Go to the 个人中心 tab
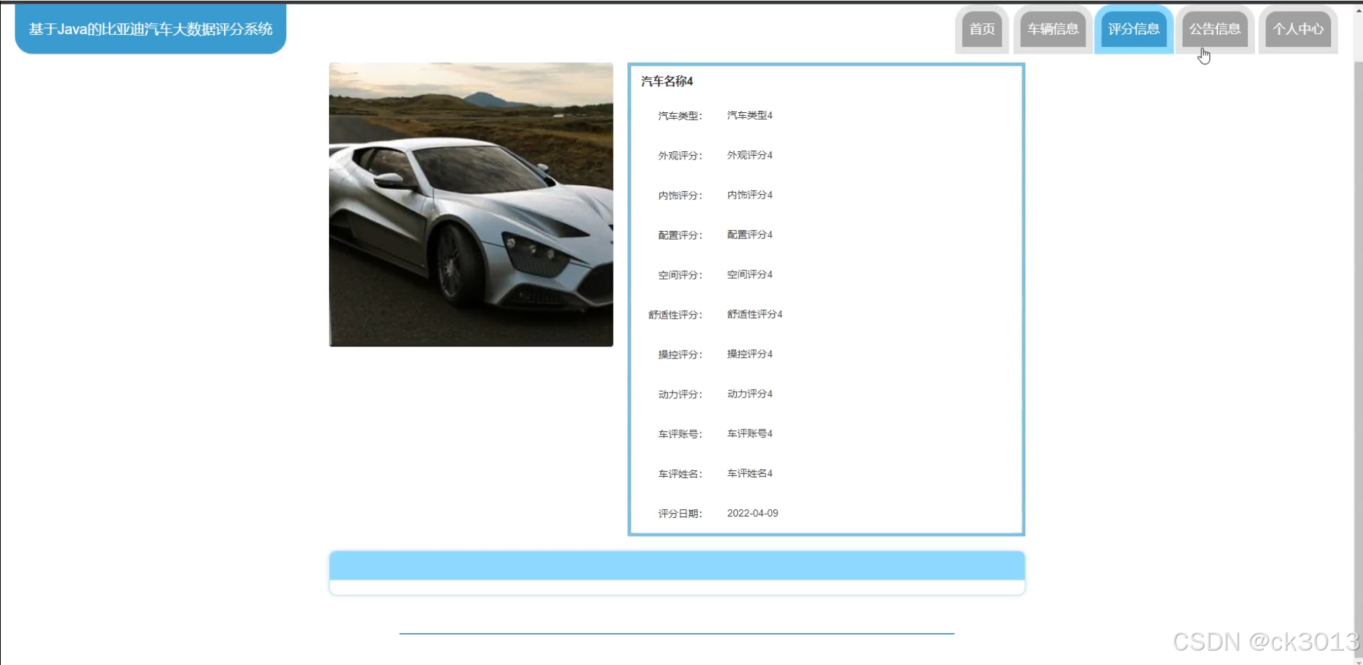1363x665 pixels. [x=1298, y=29]
